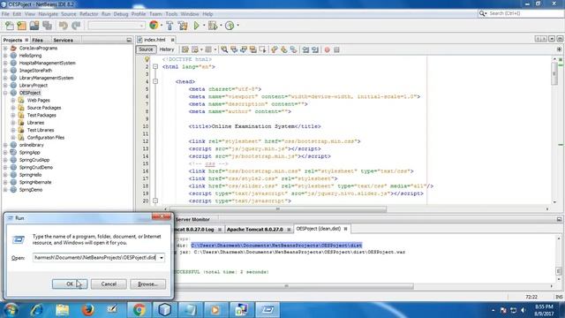Switch to the Files tab
Image resolution: width=565 pixels, height=318 pixels.
pos(37,40)
